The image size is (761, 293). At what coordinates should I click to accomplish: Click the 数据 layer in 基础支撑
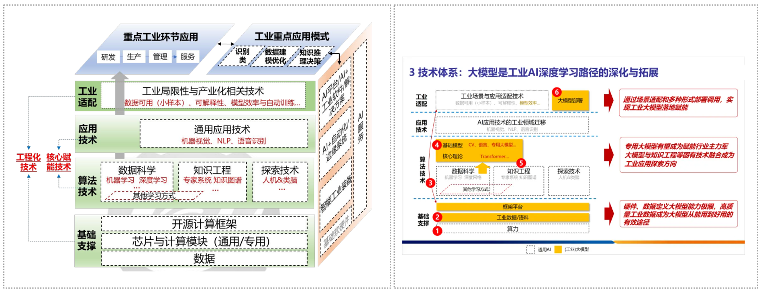point(204,259)
